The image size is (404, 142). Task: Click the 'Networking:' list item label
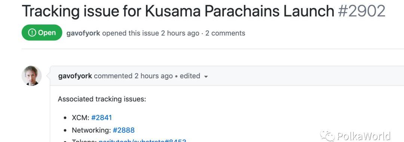(91, 130)
